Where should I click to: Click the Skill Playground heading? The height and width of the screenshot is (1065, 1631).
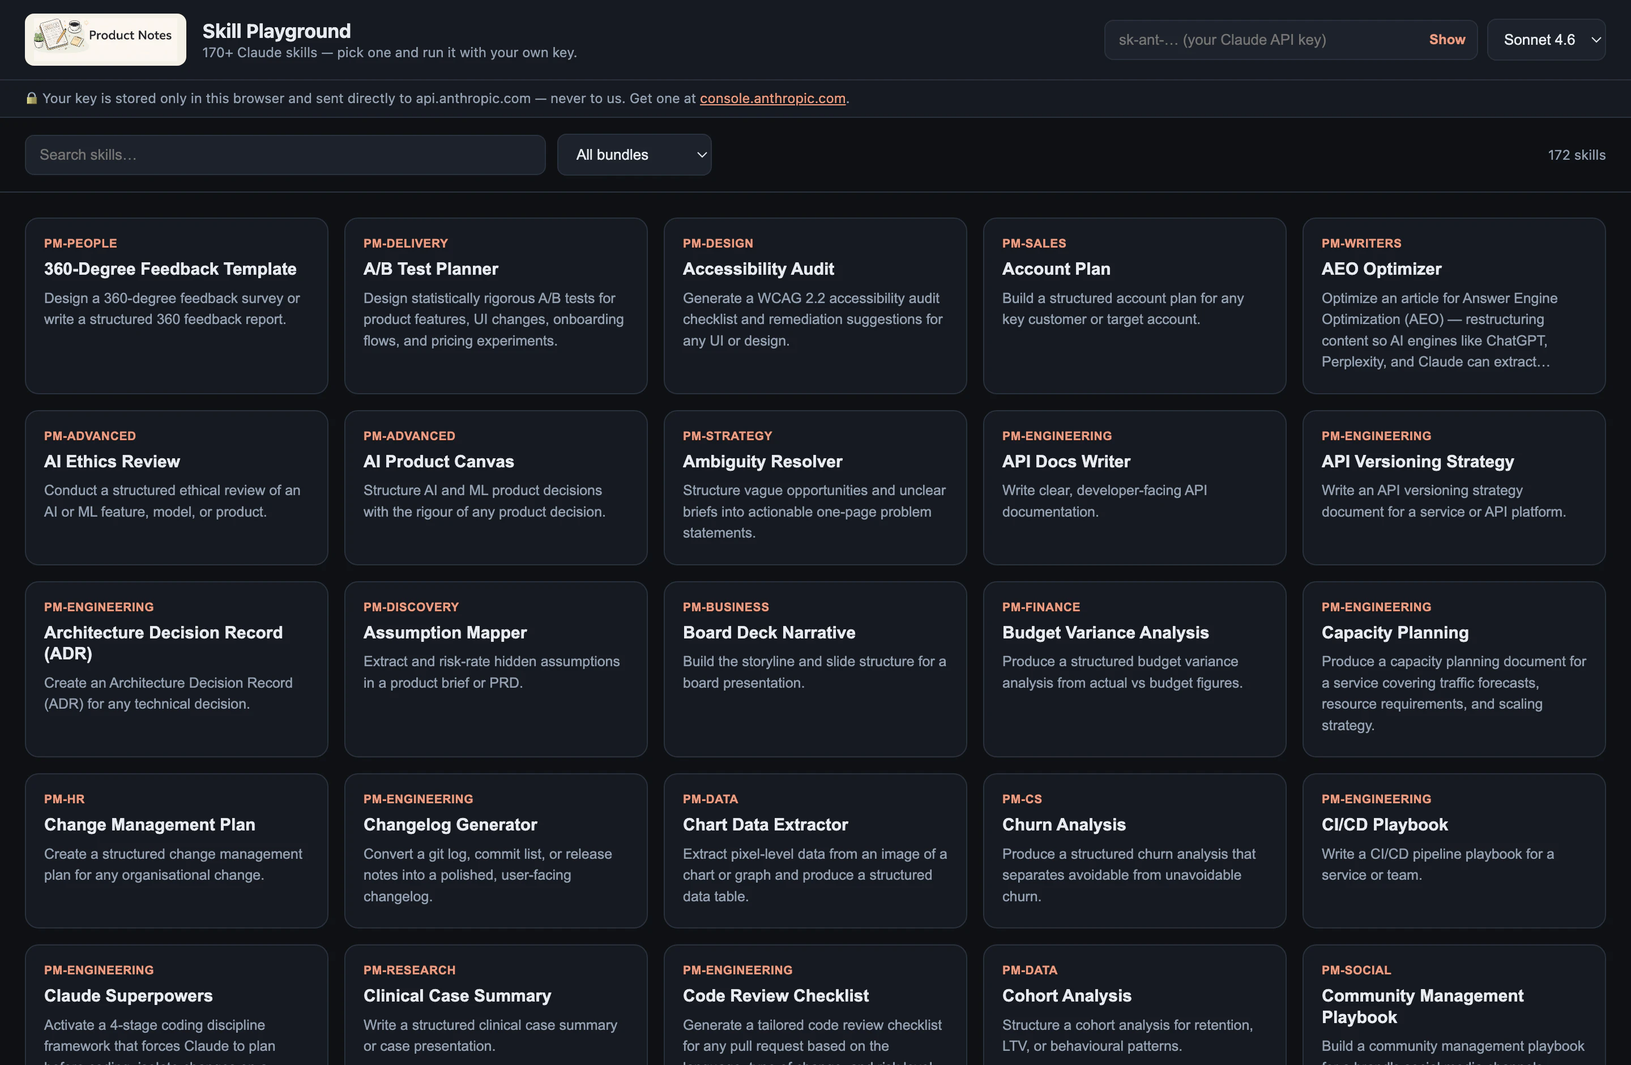pyautogui.click(x=276, y=31)
